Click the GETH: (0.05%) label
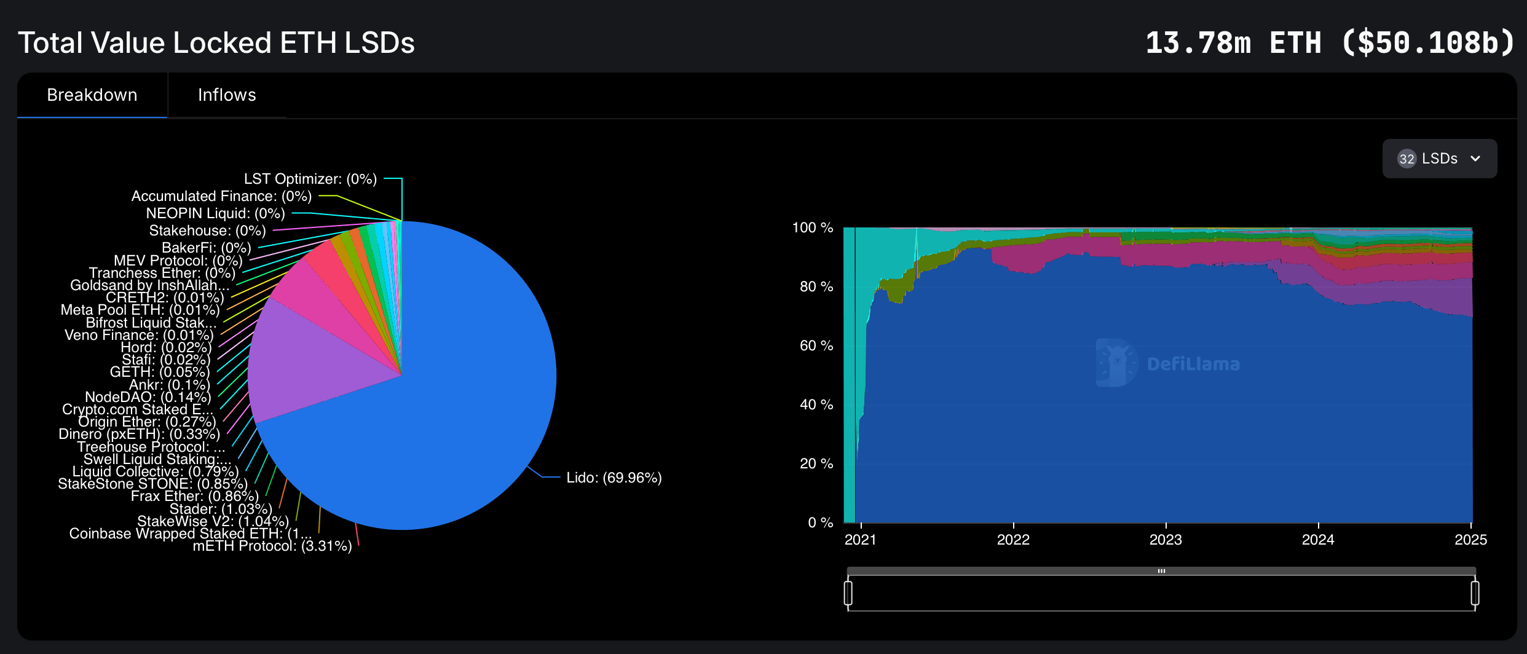 click(x=160, y=372)
